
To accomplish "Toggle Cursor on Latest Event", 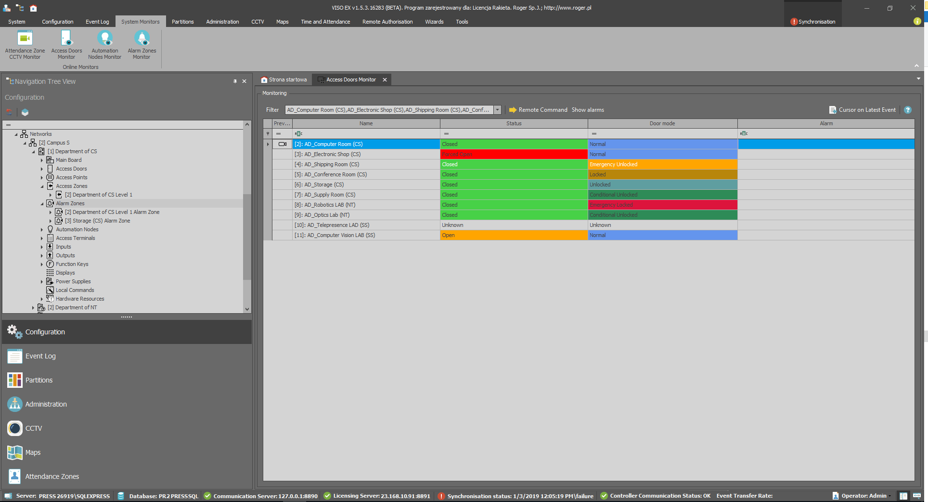I will click(863, 110).
